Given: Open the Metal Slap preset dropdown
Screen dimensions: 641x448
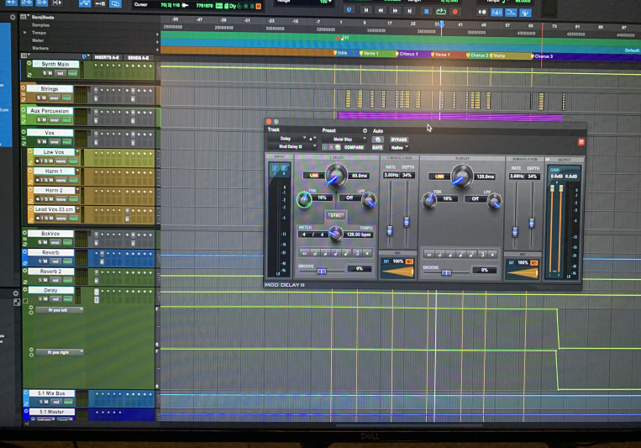Looking at the screenshot, I should tap(344, 140).
